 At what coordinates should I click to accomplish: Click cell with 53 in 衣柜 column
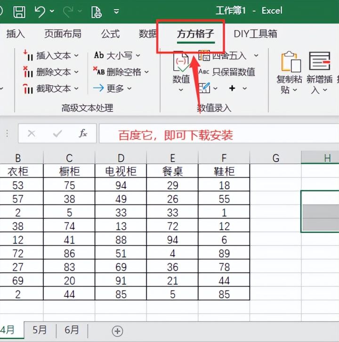[18, 185]
